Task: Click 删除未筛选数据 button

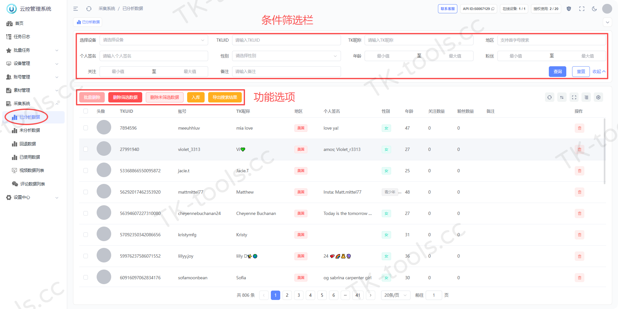Action: [165, 97]
